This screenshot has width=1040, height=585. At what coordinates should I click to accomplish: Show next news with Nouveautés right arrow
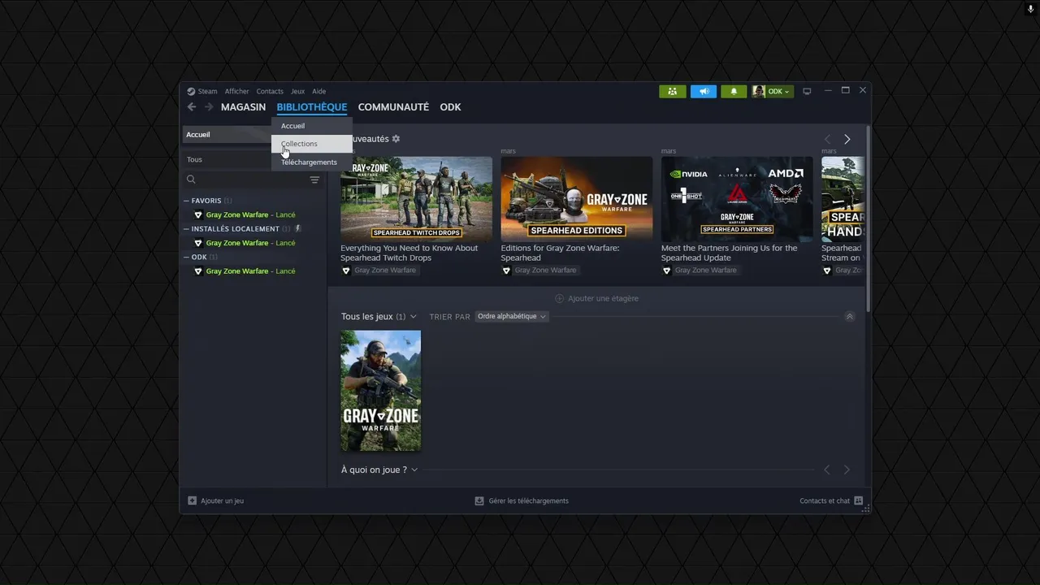click(x=847, y=139)
